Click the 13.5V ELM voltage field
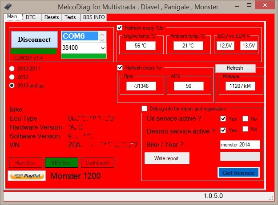Image resolution: width=278 pixels, height=205 pixels. [249, 46]
